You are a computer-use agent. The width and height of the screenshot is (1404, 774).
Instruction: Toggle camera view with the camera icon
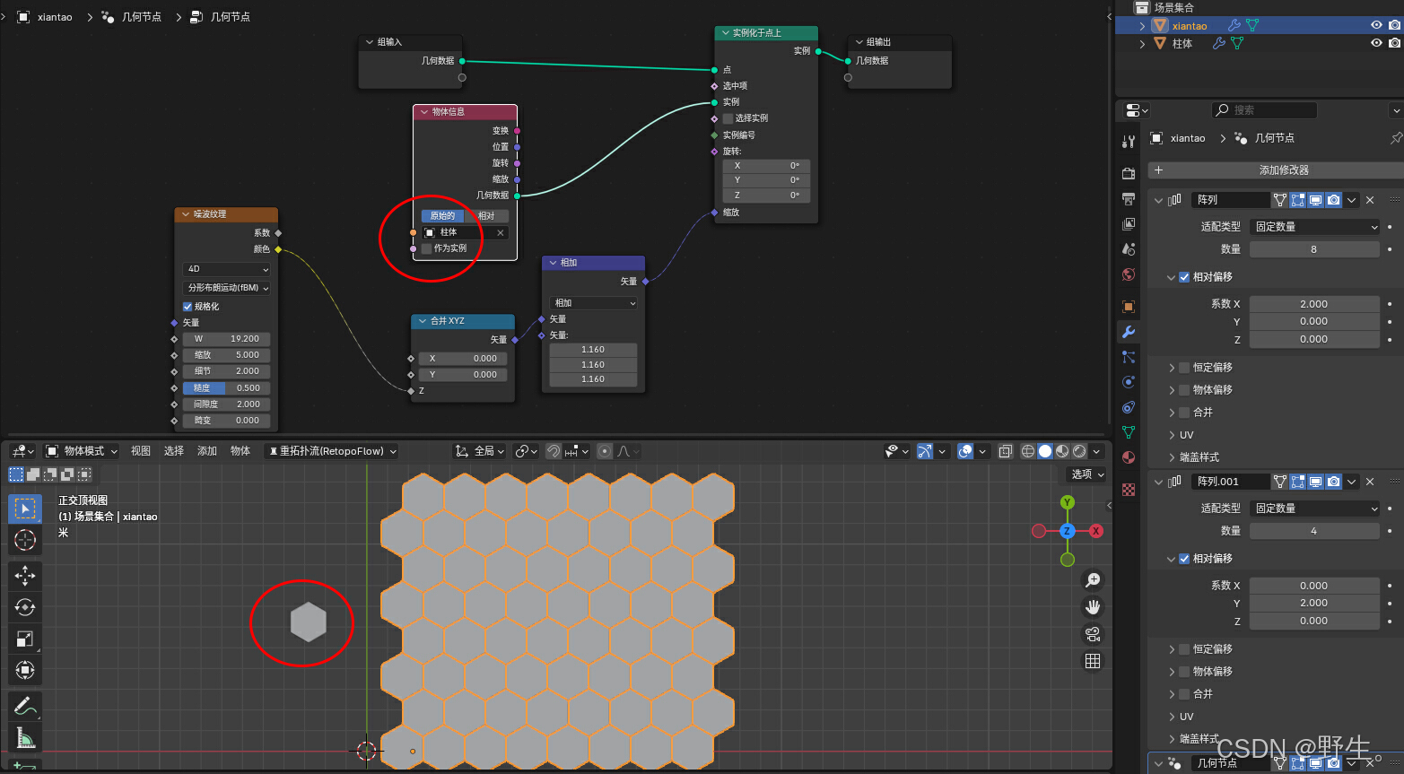pos(1093,634)
